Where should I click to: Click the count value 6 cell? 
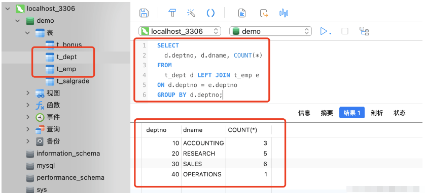tap(249, 164)
